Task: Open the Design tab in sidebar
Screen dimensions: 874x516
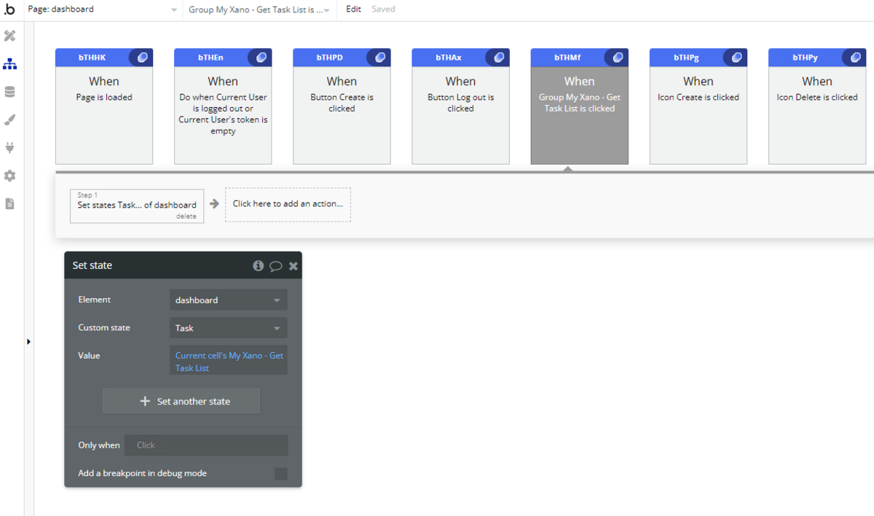Action: [x=9, y=36]
